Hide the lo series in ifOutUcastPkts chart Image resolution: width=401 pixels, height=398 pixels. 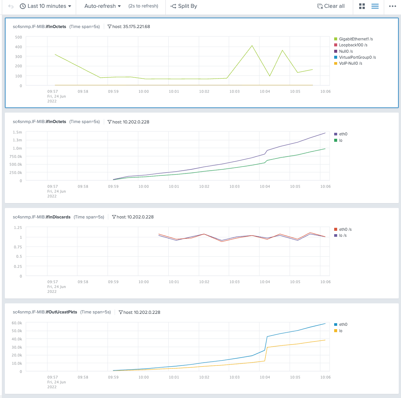pos(340,331)
